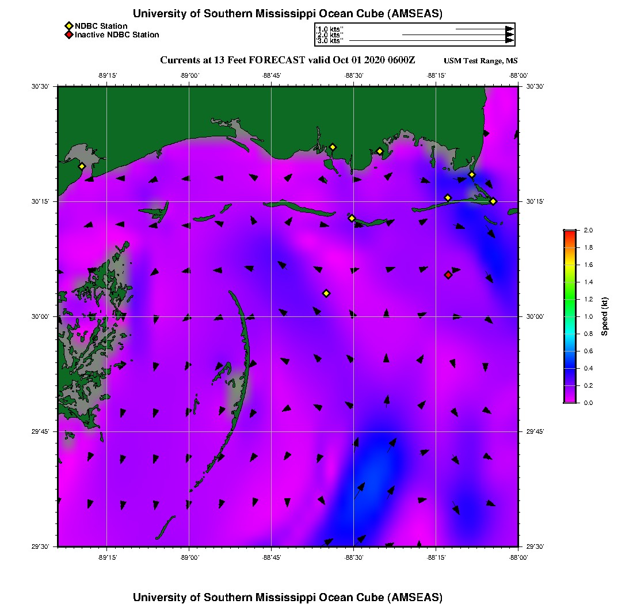Click the "Speed (kt)" colorbar label
Screen dimensions: 633x604
605,316
